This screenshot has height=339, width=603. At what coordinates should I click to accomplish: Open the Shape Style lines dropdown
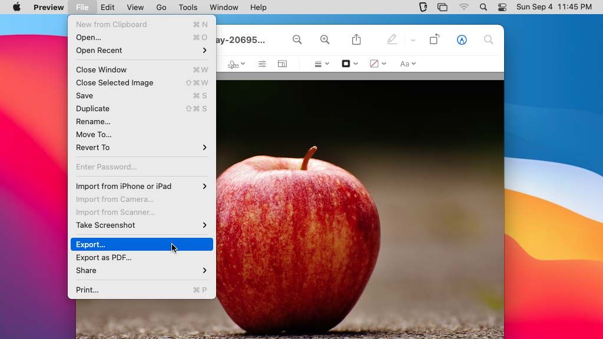click(320, 64)
